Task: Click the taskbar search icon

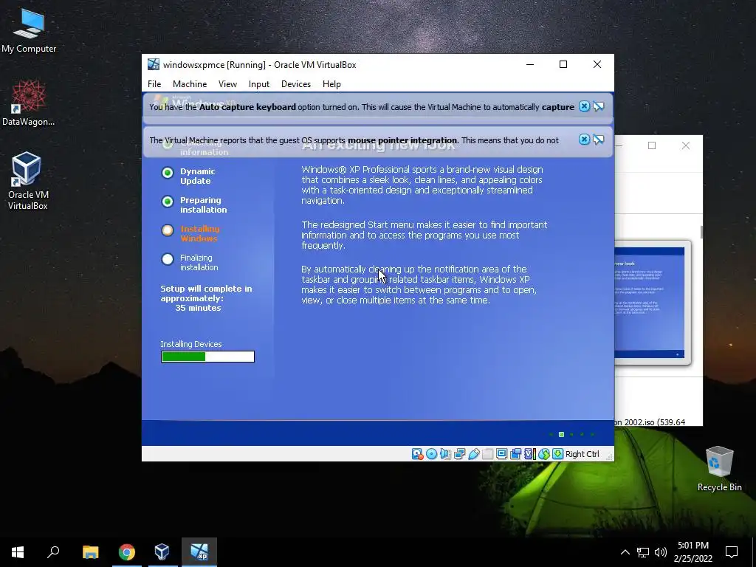Action: pyautogui.click(x=53, y=552)
